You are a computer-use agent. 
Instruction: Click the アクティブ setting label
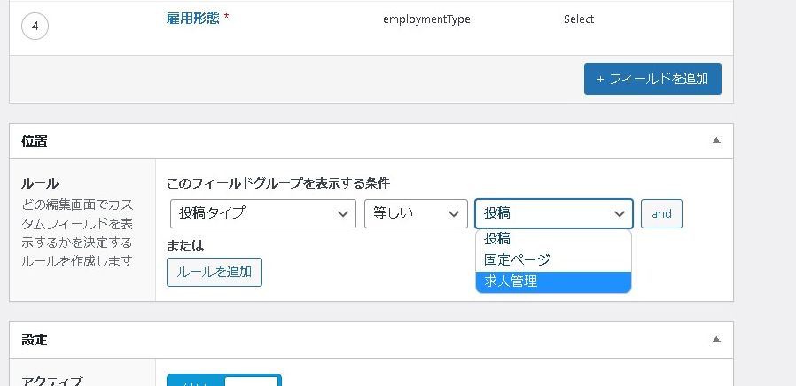51,381
